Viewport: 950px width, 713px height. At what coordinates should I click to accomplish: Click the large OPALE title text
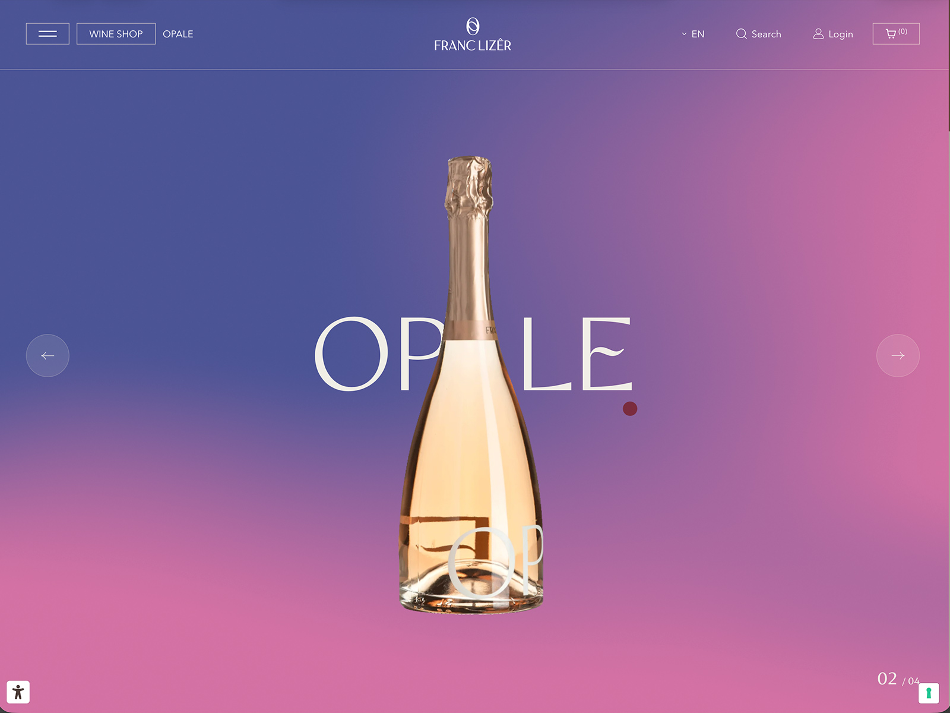point(473,354)
